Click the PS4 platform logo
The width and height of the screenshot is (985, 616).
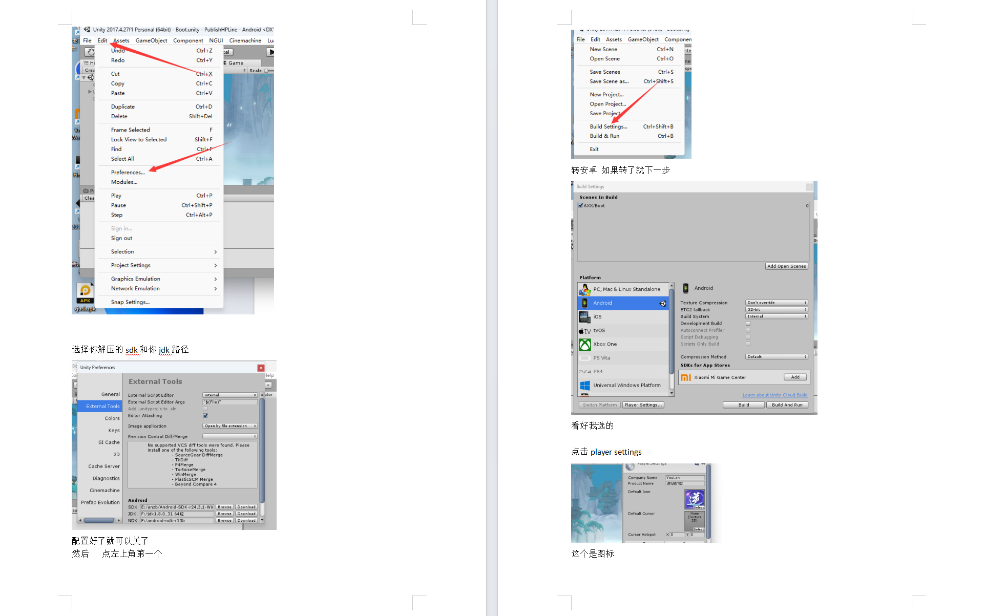click(x=584, y=372)
